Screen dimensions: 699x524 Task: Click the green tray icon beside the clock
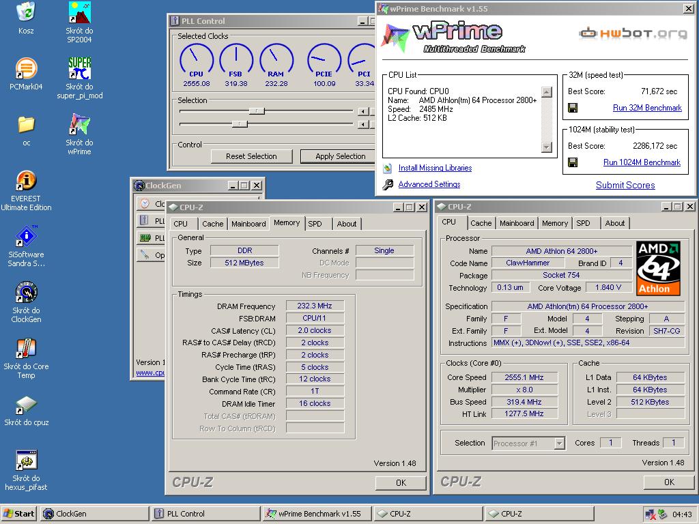[663, 514]
